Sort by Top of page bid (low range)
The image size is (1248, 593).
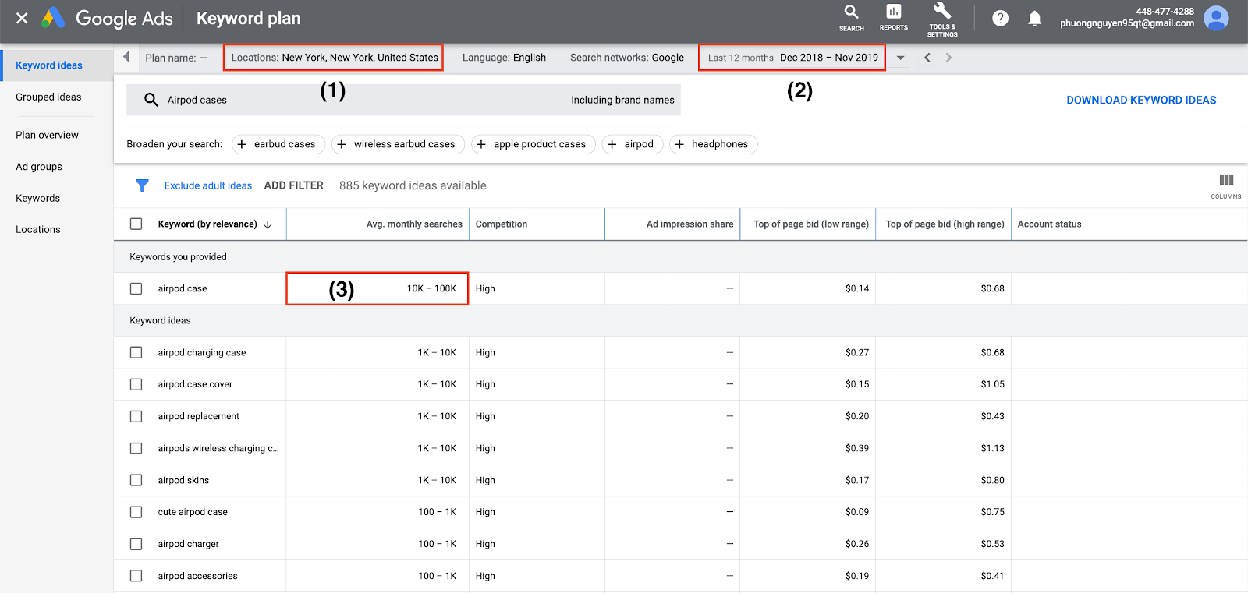click(x=811, y=224)
